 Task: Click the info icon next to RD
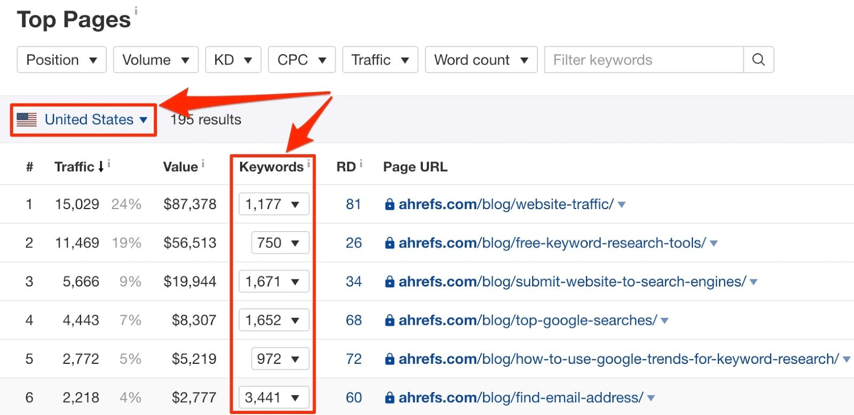pos(361,164)
